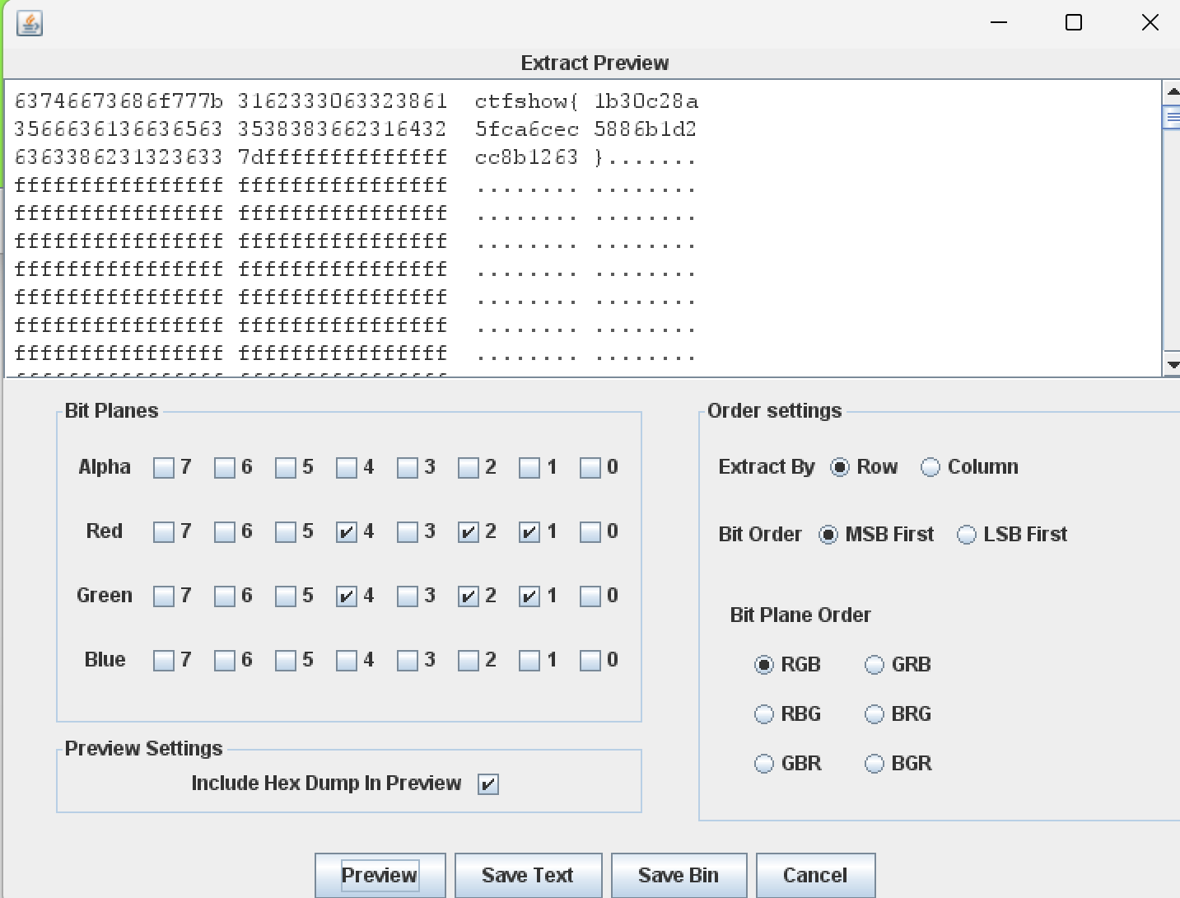Image resolution: width=1180 pixels, height=898 pixels.
Task: Click hex value 7dffffffffffffff
Action: coord(343,157)
